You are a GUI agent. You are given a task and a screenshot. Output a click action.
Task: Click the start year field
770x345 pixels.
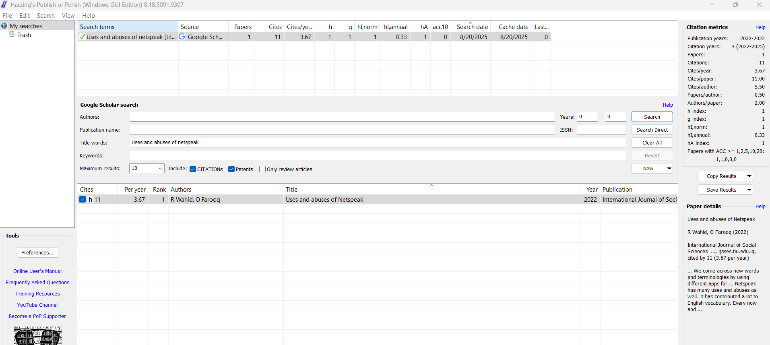(587, 117)
